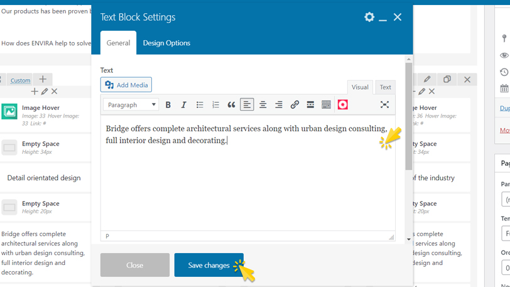Insert the Read More tag

pos(310,105)
